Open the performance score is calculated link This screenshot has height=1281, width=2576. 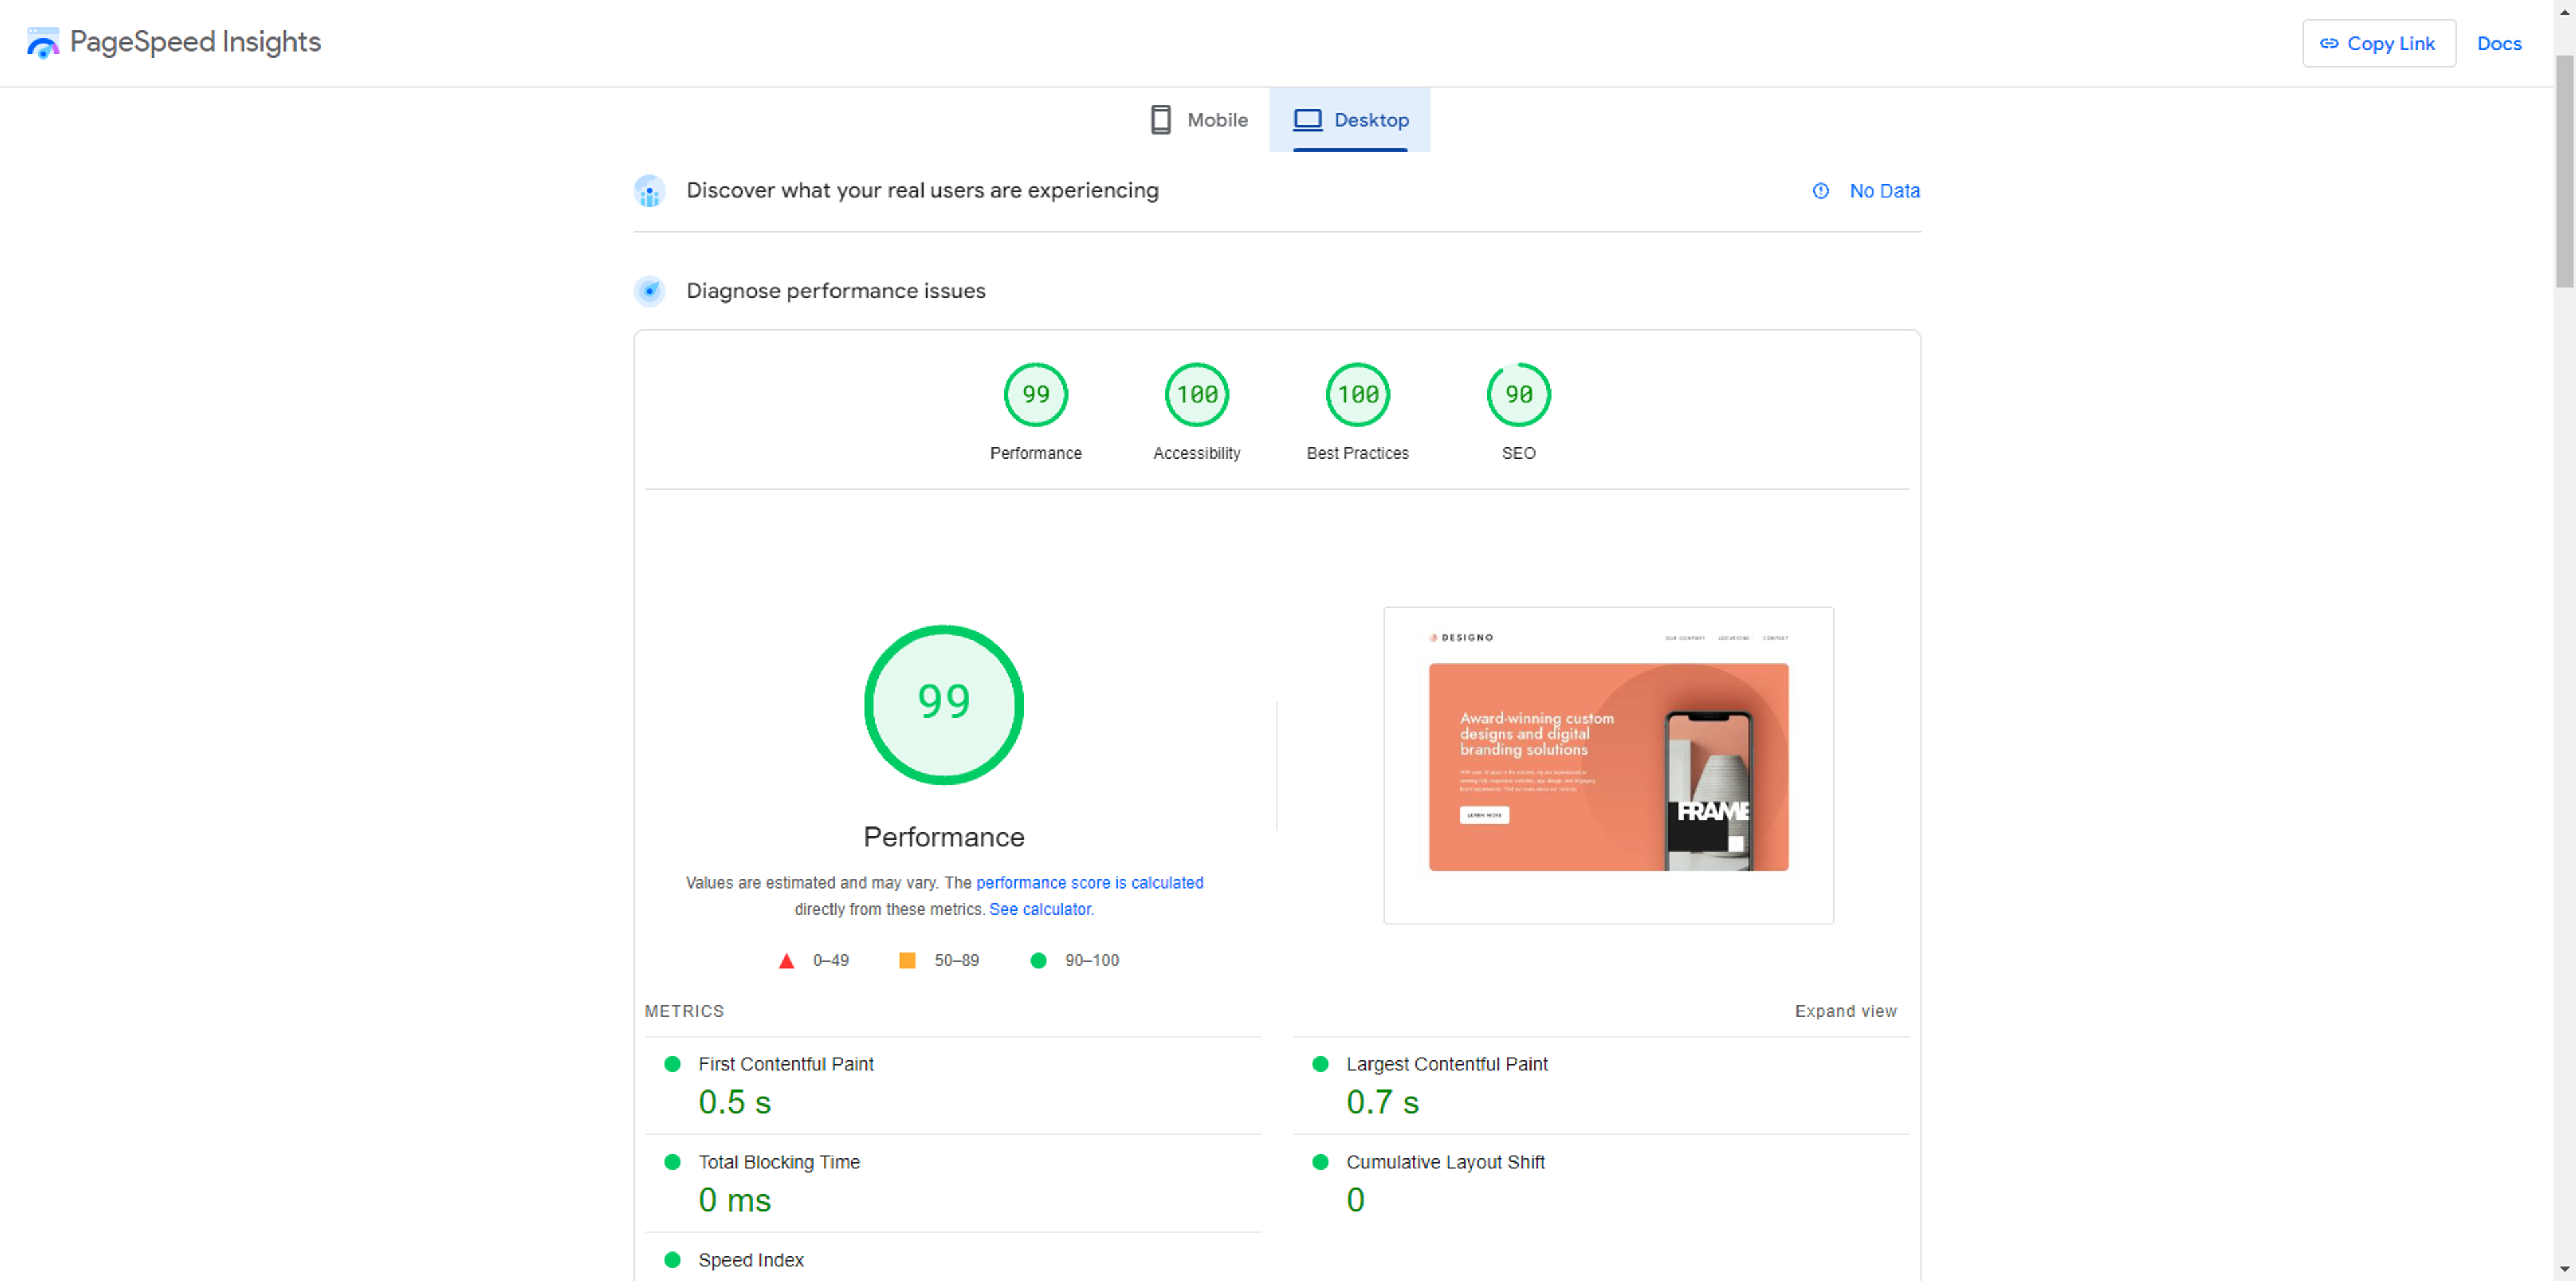(x=1089, y=883)
